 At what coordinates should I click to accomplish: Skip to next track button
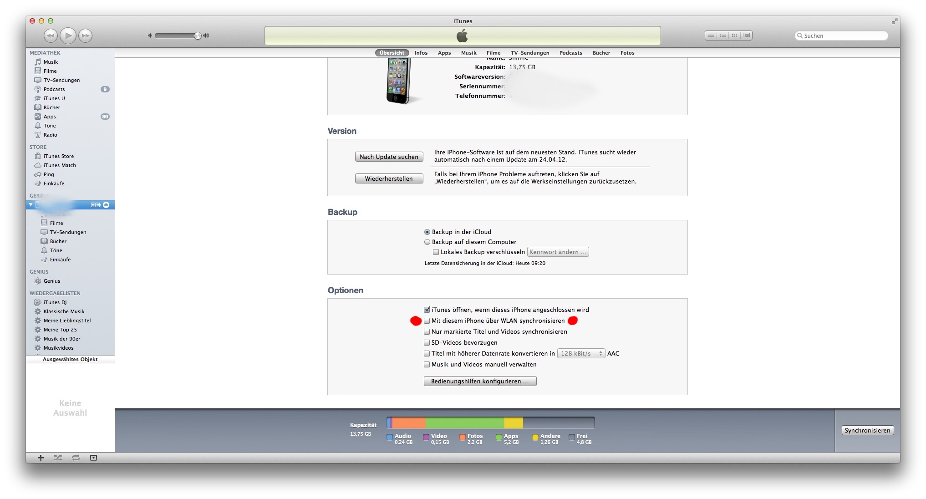(86, 36)
